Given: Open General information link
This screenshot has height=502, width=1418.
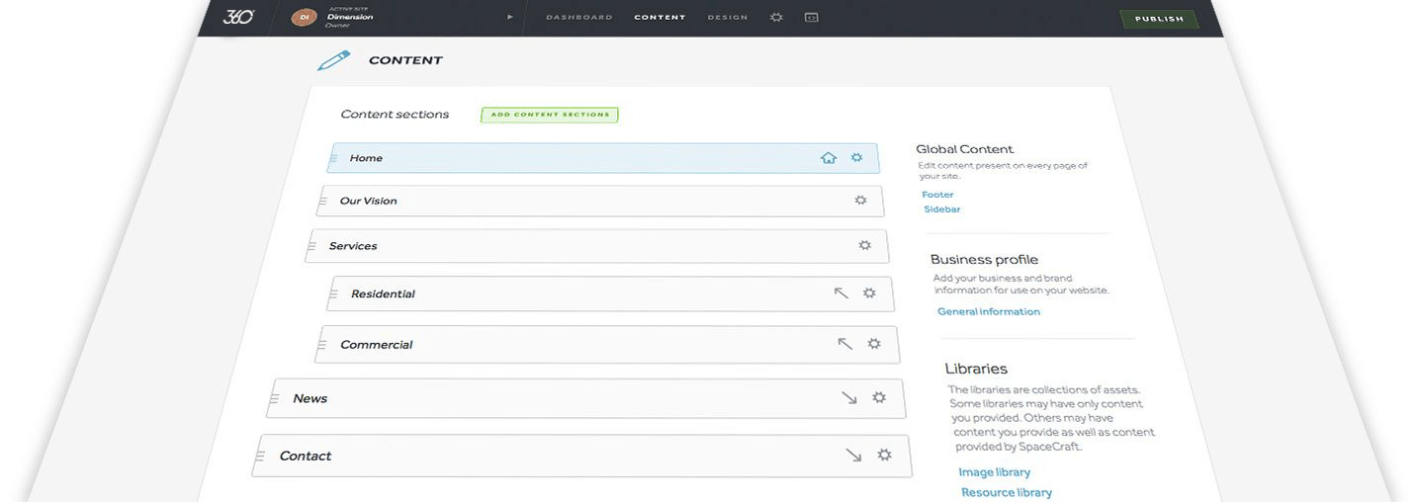Looking at the screenshot, I should coord(989,311).
